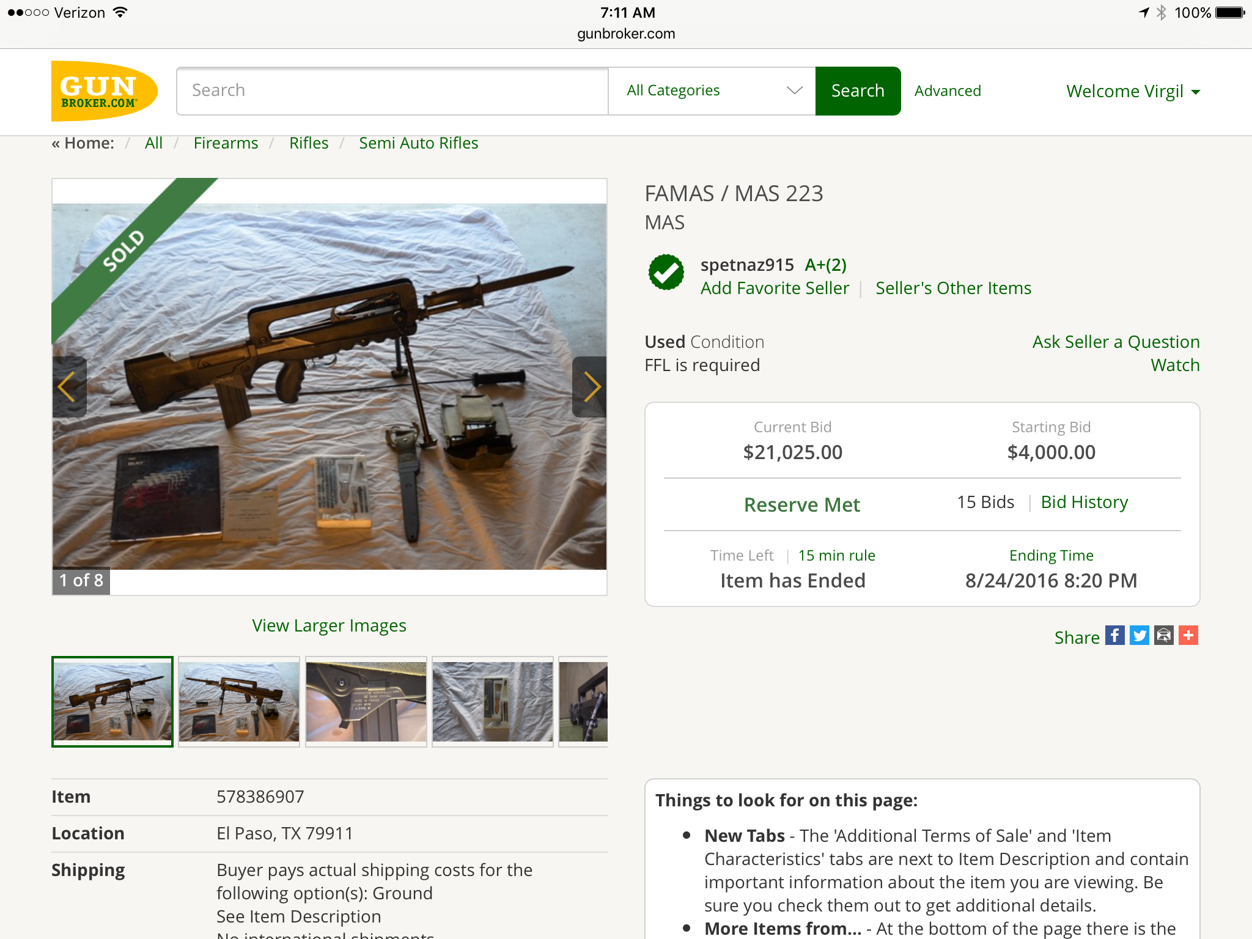Open the All Categories dropdown

[x=712, y=90]
